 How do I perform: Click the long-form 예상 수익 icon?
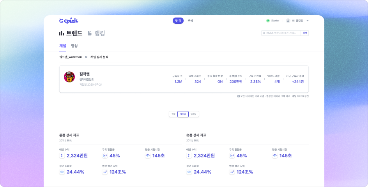pyautogui.click(x=62, y=155)
